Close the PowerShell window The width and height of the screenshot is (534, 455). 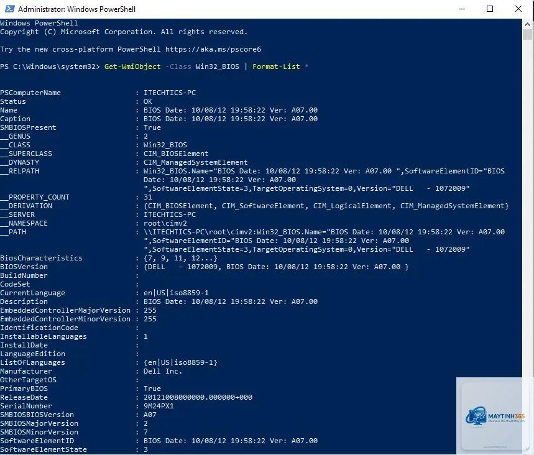(518, 9)
